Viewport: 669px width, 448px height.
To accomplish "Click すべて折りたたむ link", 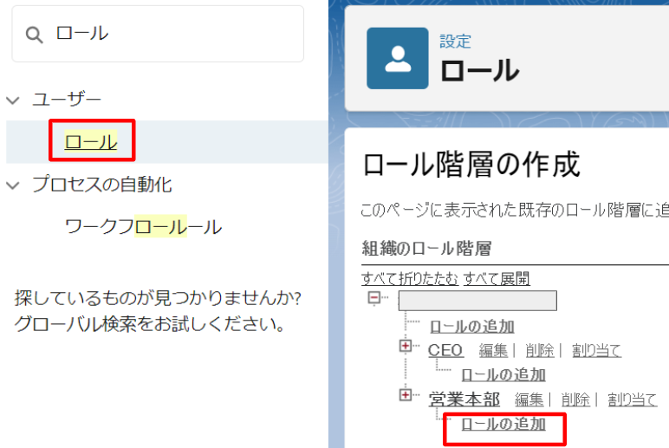I will 410,279.
